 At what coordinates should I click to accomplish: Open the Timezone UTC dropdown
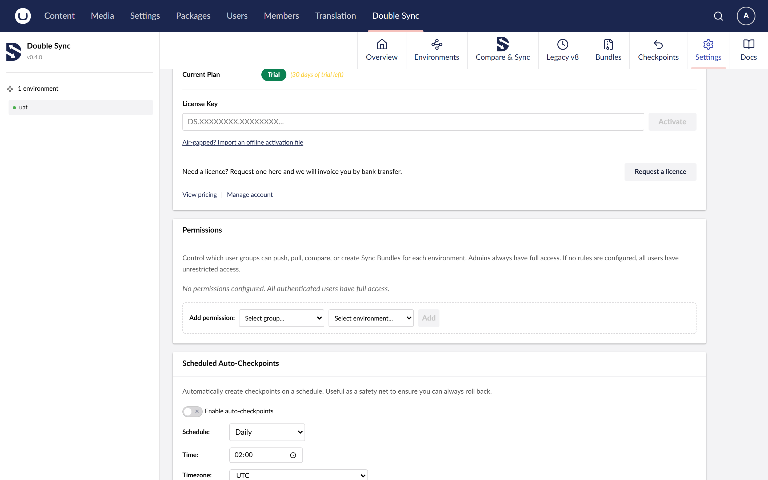tap(298, 475)
